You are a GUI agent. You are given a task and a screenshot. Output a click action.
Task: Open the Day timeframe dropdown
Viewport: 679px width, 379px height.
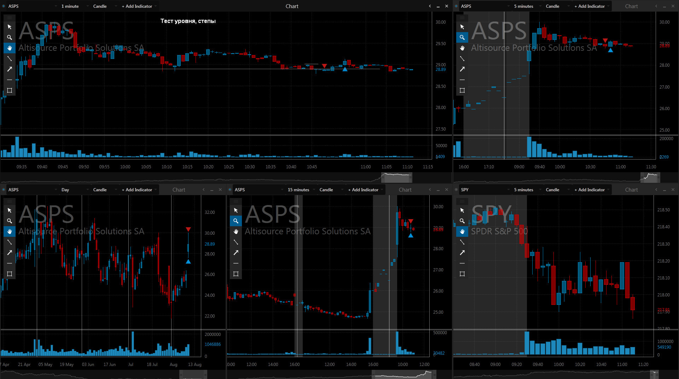pos(75,189)
